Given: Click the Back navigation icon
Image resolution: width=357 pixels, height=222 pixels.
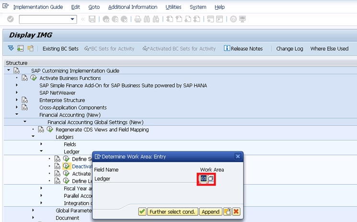Looking at the screenshot, I should tap(106, 19).
